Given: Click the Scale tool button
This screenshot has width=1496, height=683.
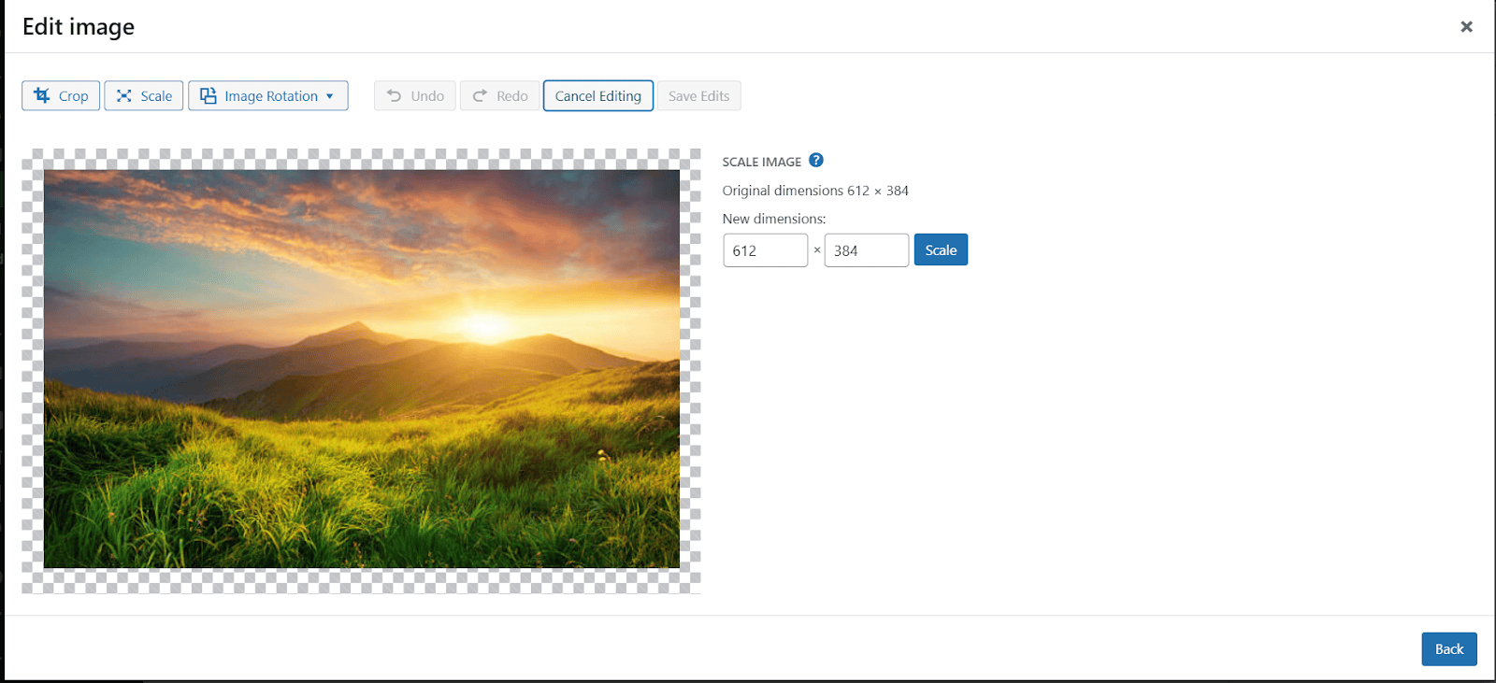Looking at the screenshot, I should [x=144, y=96].
